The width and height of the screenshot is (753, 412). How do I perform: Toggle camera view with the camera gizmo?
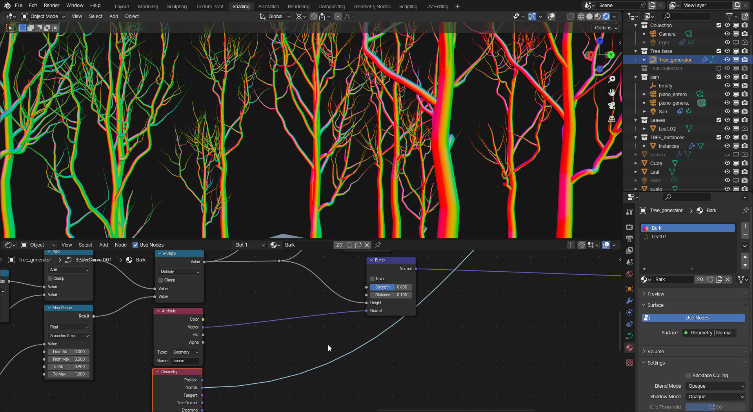612,106
